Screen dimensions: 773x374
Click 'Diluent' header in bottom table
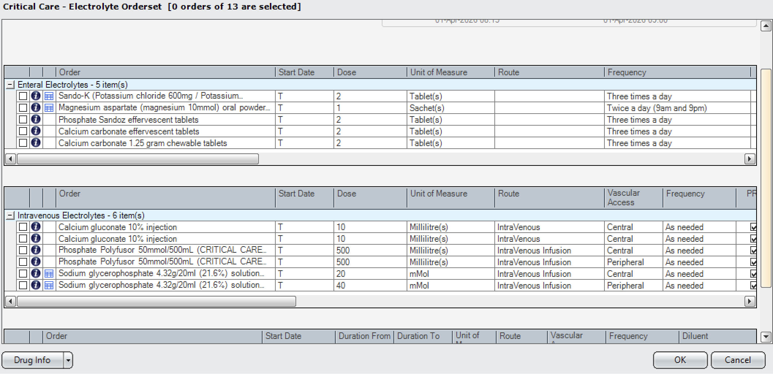717,336
